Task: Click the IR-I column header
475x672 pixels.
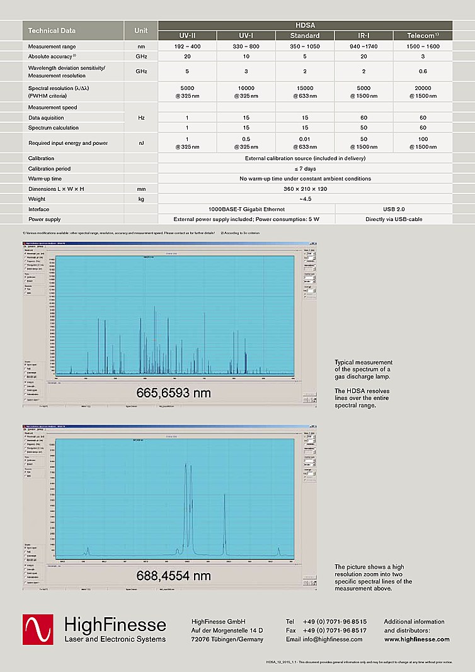Action: tap(363, 35)
